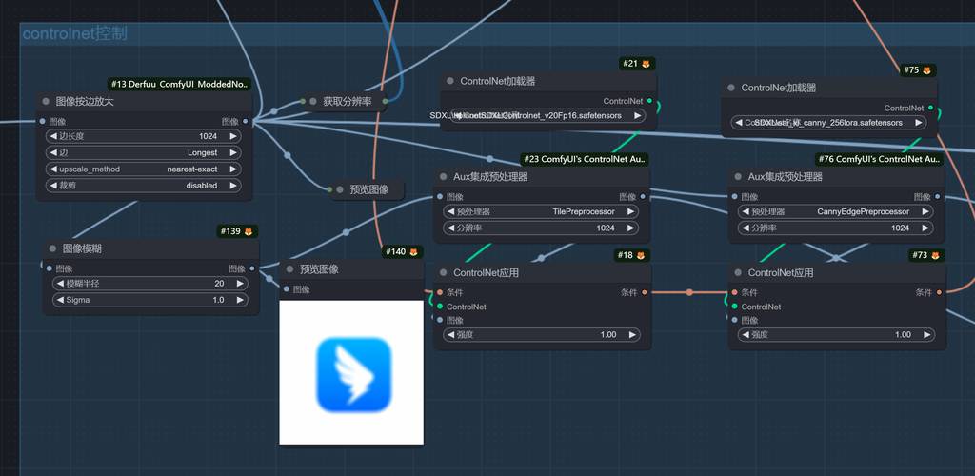Click the fox badge icon beside #75
The width and height of the screenshot is (975, 476).
(925, 70)
